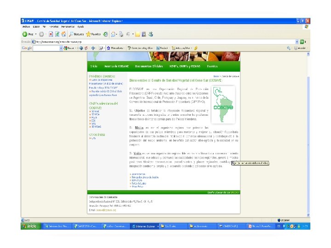
Task: Click the Google toolbar blue plus icon
Action: (x=93, y=48)
